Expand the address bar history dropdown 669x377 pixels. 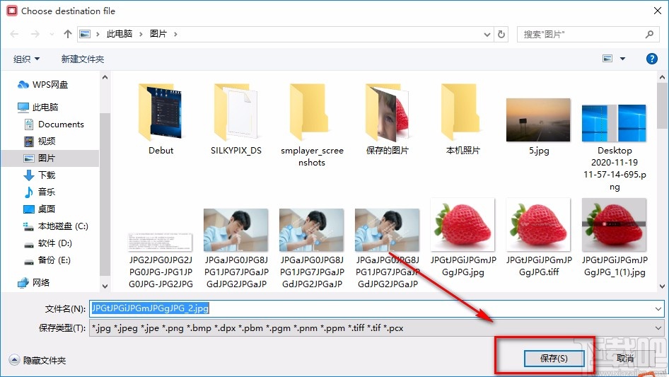click(x=487, y=35)
